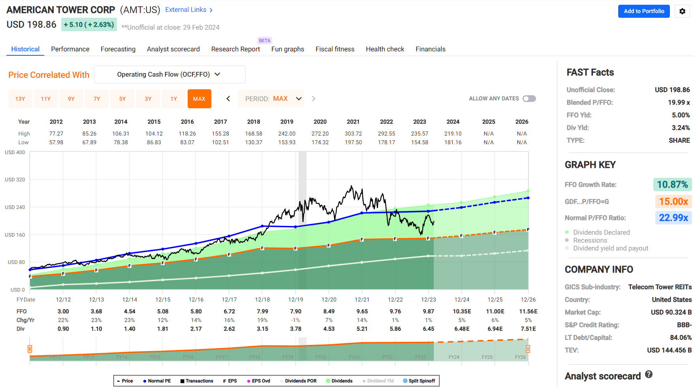
Task: Click the Analyst scorecard help question mark
Action: pyautogui.click(x=648, y=375)
